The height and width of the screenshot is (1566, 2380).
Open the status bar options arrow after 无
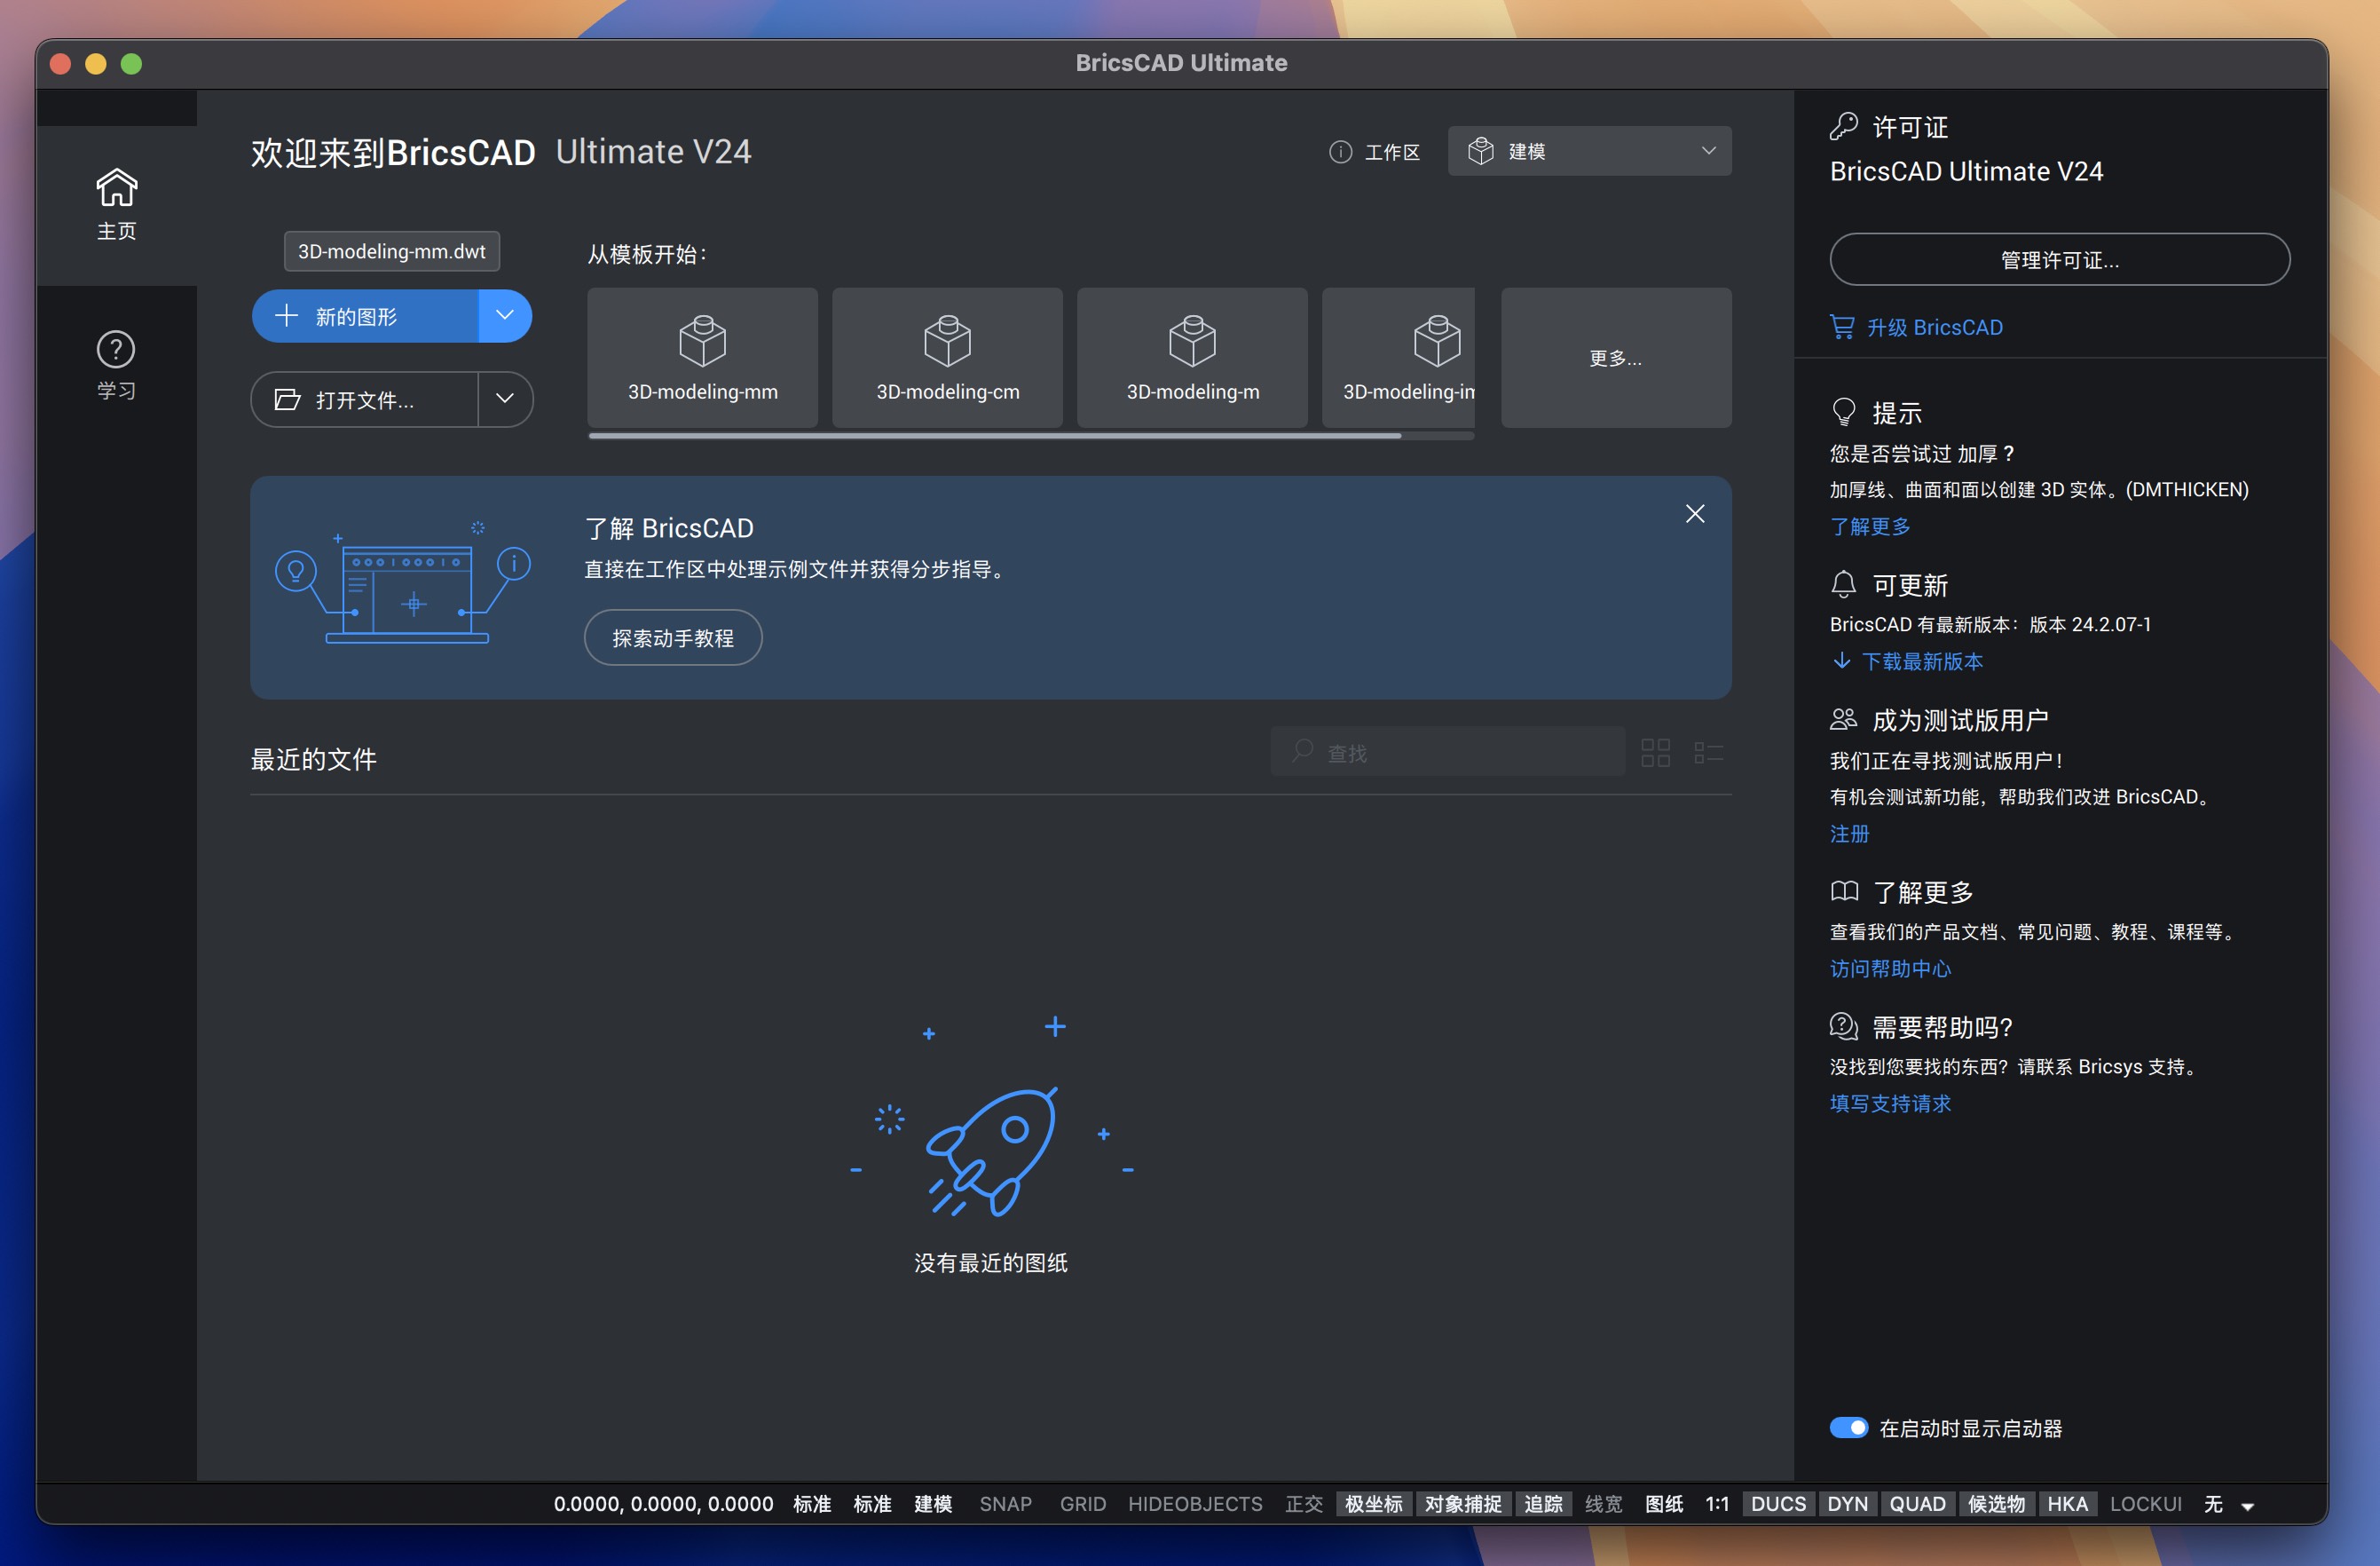coord(2247,1505)
